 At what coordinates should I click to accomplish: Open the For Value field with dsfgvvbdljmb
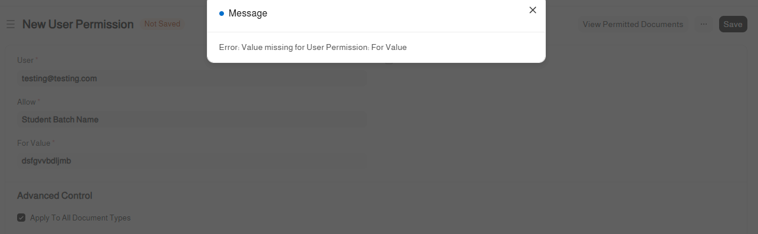[x=192, y=161]
